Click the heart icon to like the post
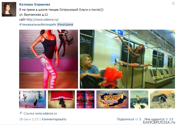 coord(167,119)
